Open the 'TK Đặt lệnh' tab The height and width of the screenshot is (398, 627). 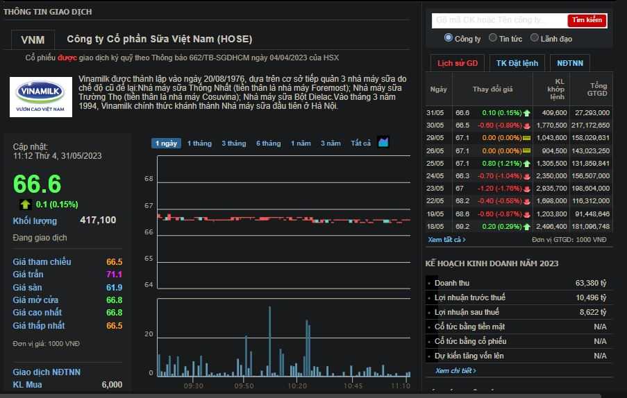pos(517,63)
